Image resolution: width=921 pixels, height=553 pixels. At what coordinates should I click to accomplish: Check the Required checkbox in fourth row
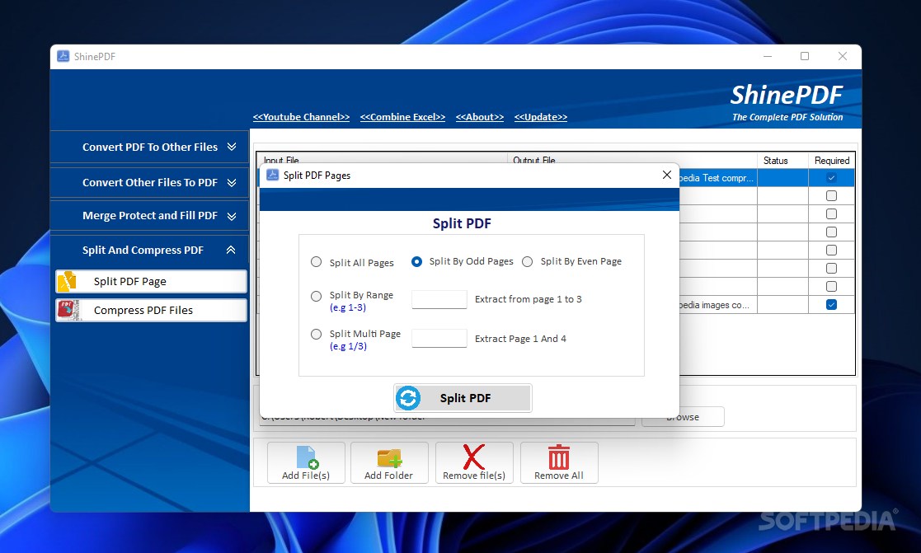point(831,232)
